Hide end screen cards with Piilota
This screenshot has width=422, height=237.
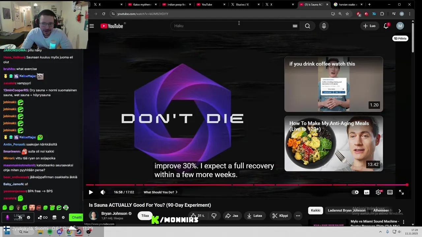400,39
